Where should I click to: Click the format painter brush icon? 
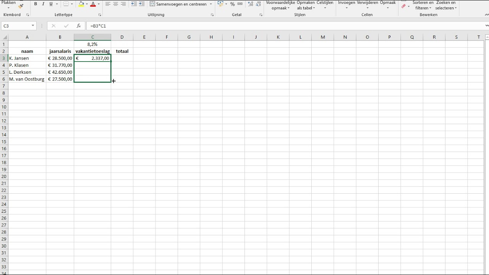[21, 6]
